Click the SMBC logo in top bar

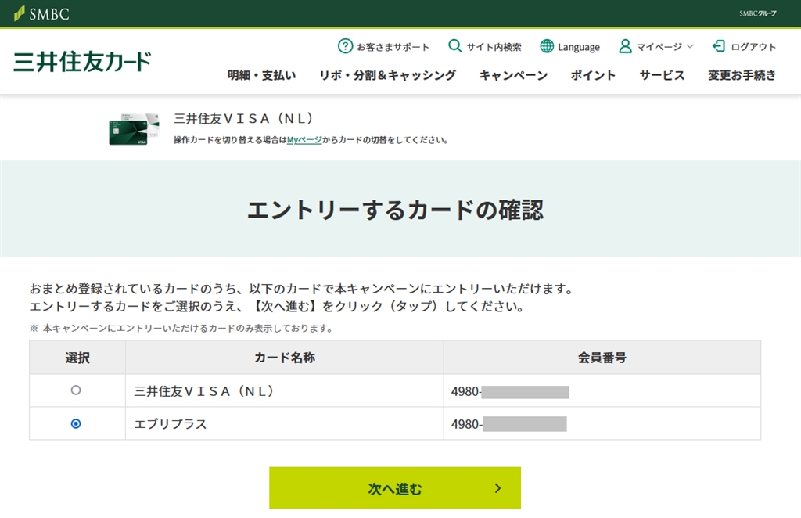point(41,14)
